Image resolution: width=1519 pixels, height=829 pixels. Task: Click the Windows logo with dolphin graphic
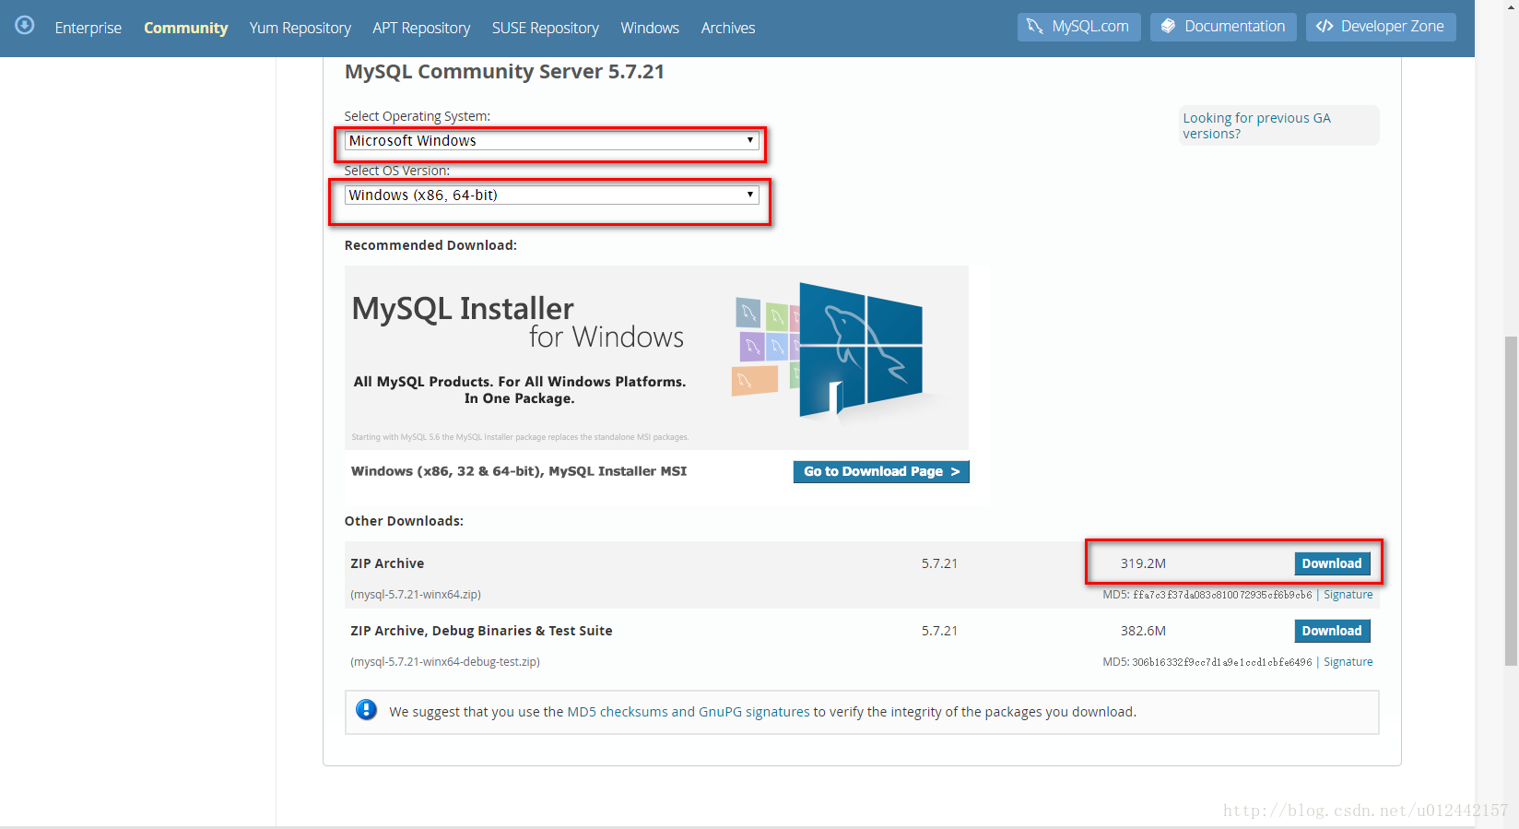(861, 350)
